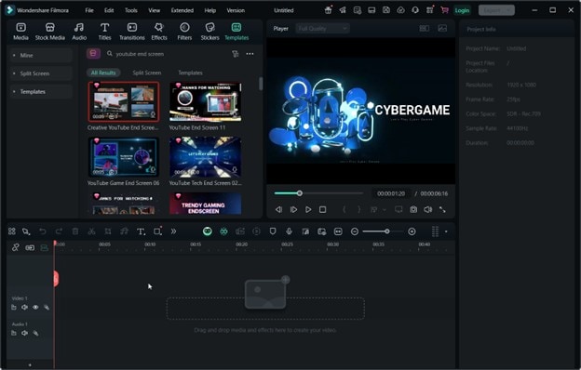Open the Transitions panel

[132, 32]
